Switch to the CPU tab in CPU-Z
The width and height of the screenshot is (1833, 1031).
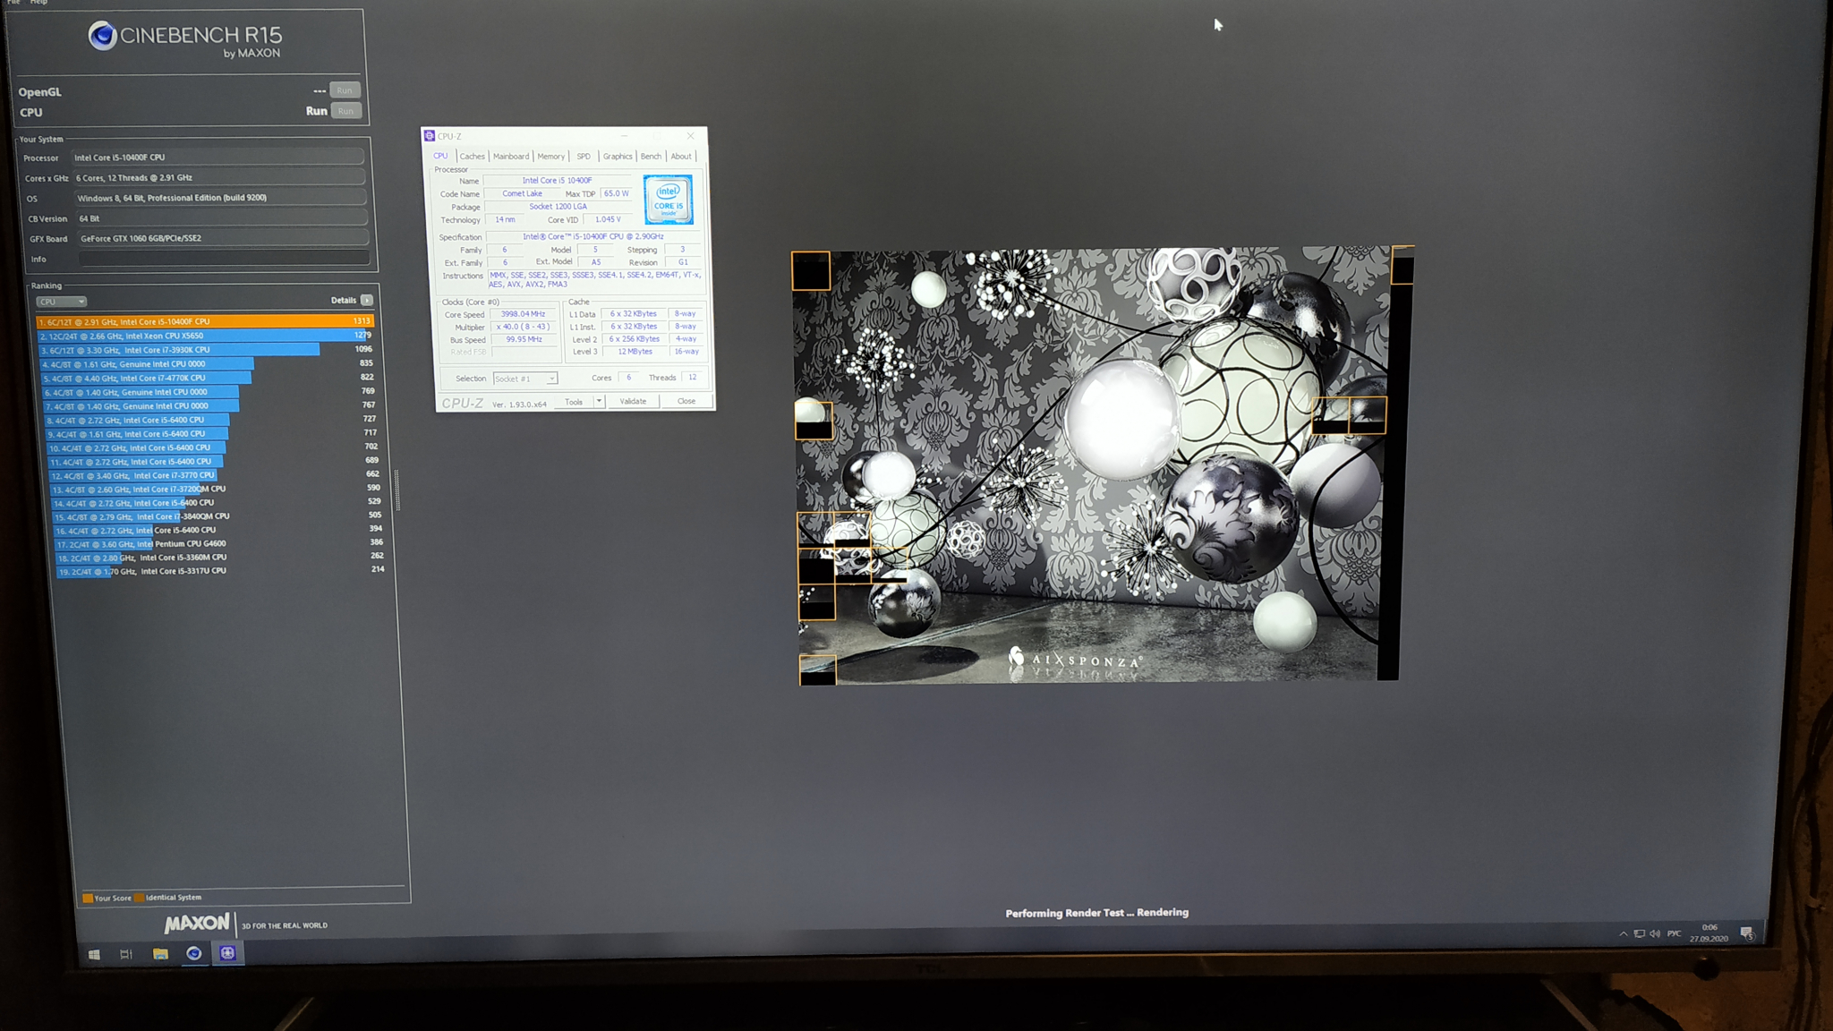tap(440, 156)
